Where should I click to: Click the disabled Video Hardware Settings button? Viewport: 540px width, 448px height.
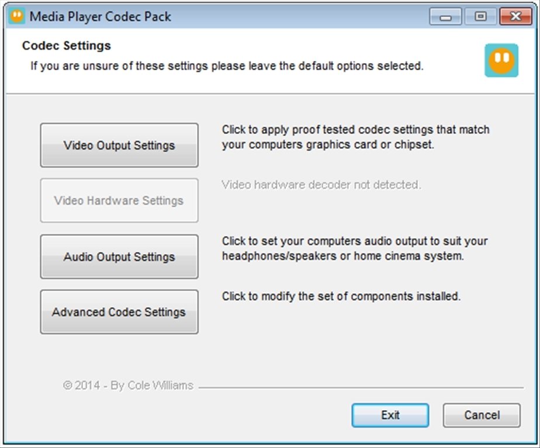[119, 200]
